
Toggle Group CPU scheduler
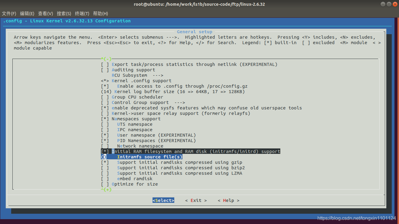tap(133, 97)
